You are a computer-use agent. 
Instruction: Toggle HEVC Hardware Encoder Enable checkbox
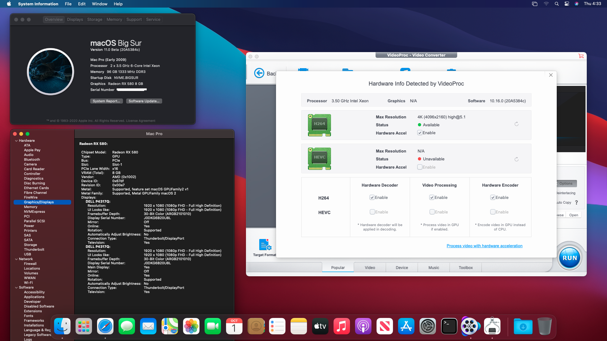click(x=493, y=212)
